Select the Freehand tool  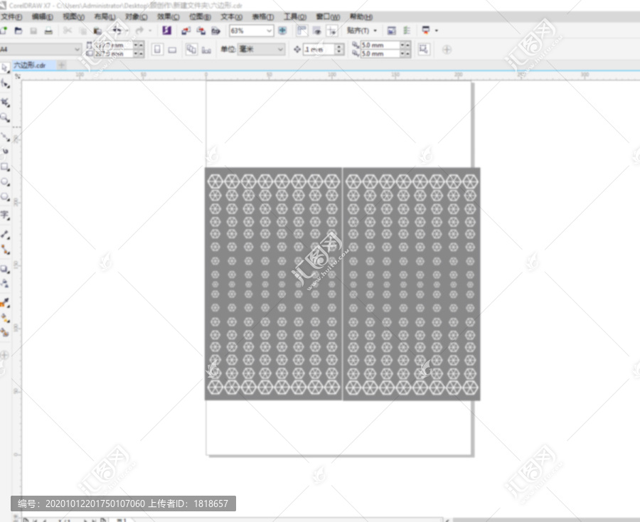tap(5, 137)
